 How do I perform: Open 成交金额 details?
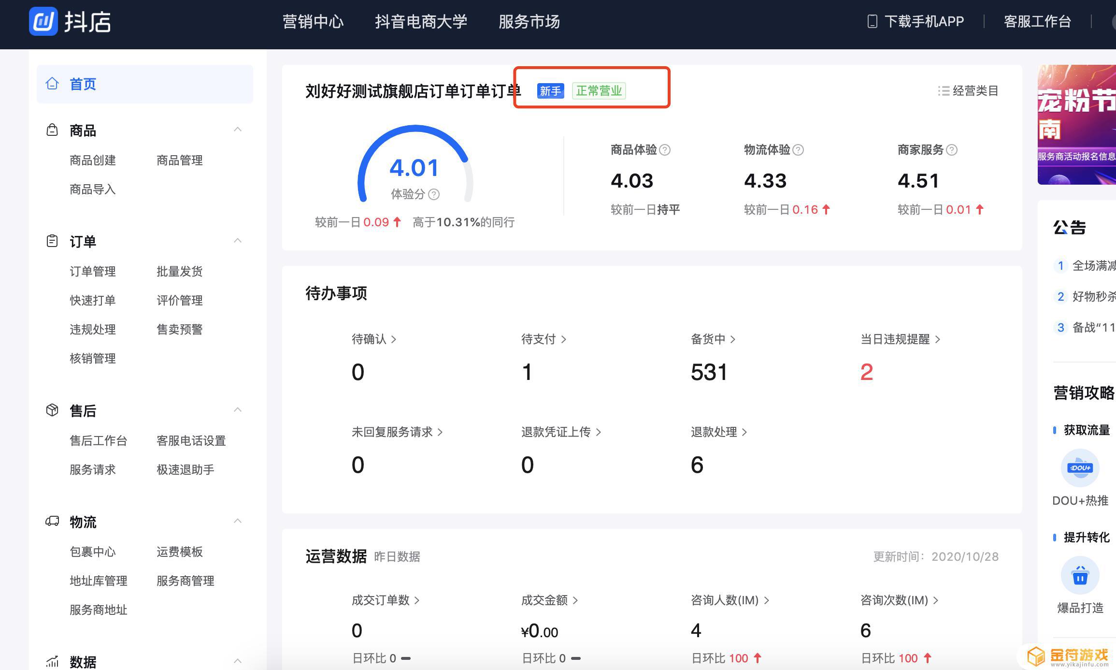pos(550,600)
